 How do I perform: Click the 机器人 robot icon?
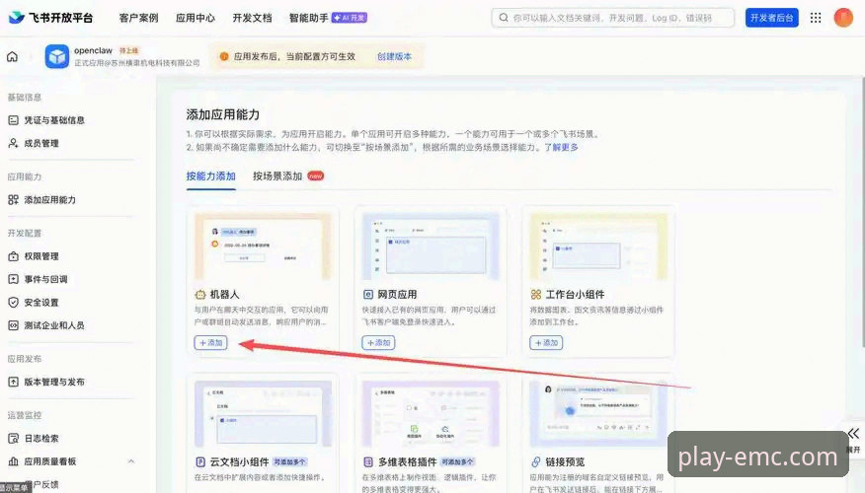[x=200, y=295]
